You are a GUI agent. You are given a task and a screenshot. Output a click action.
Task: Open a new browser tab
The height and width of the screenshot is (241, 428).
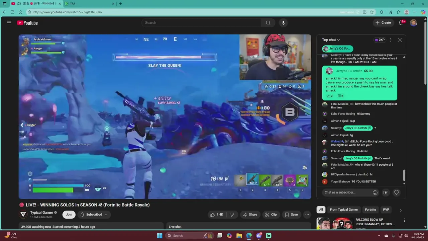(x=120, y=4)
